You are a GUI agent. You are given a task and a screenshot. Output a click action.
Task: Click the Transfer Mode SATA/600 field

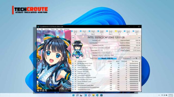[x=107, y=48]
